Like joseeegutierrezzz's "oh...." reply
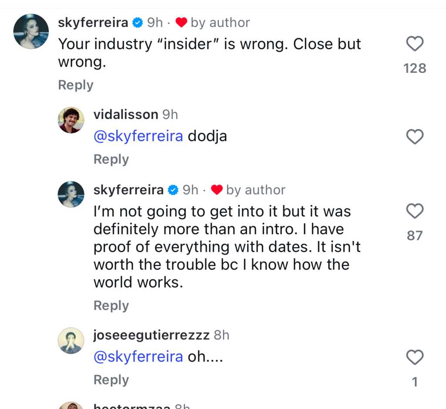Viewport: 446px width, 409px height. [415, 358]
